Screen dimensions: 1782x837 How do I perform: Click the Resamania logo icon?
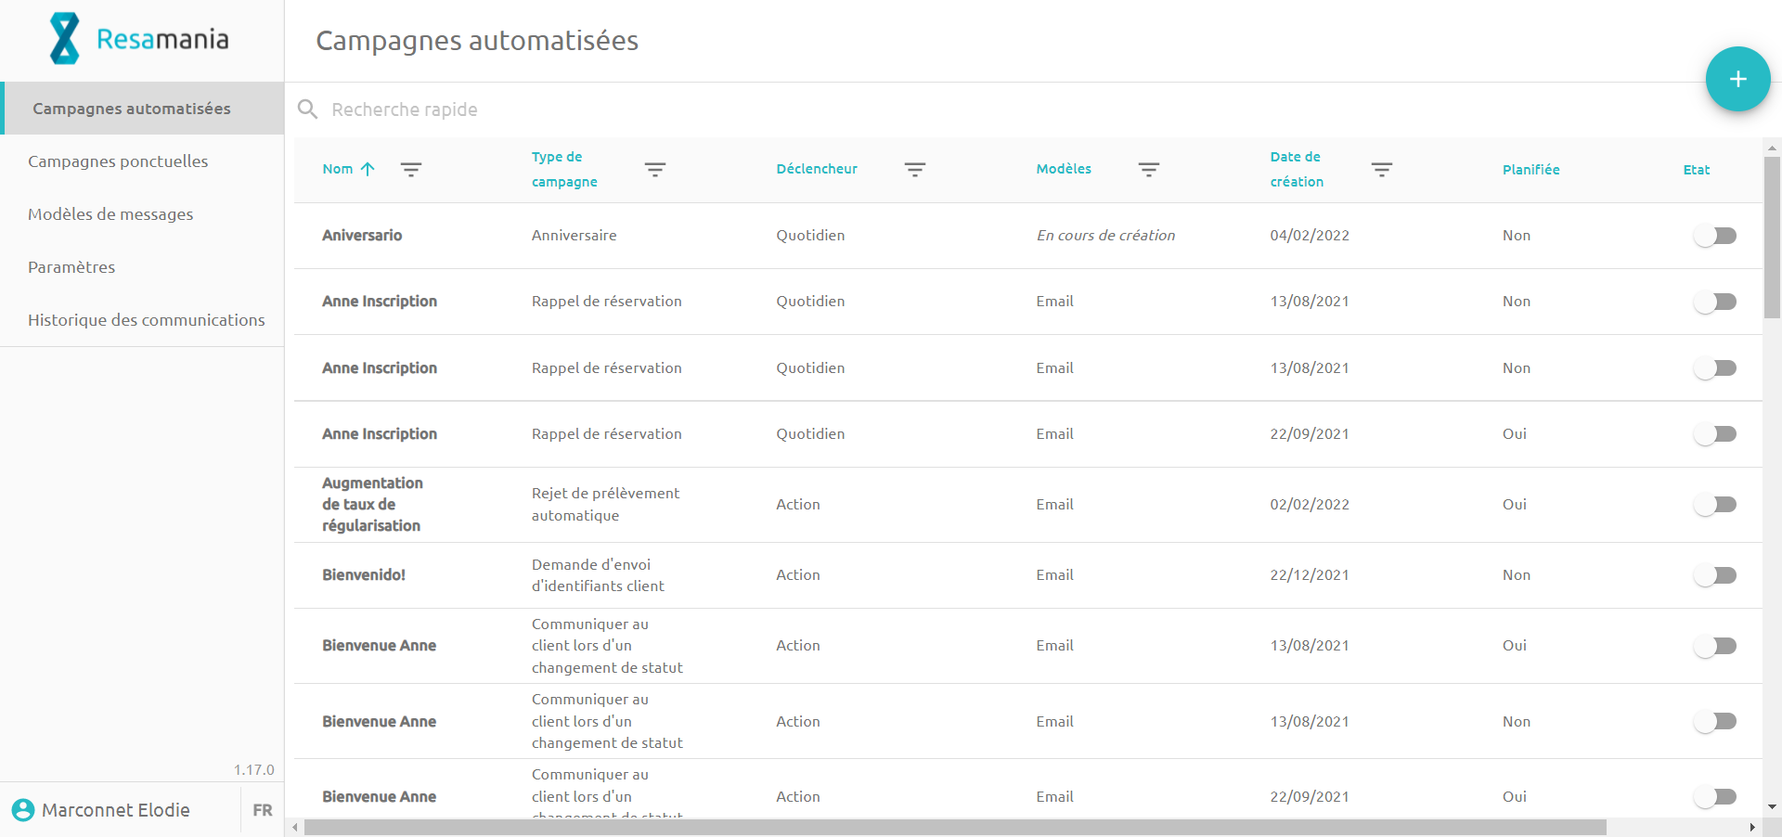coord(64,39)
